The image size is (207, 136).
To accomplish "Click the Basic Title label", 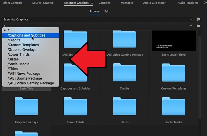I will 26,89.
